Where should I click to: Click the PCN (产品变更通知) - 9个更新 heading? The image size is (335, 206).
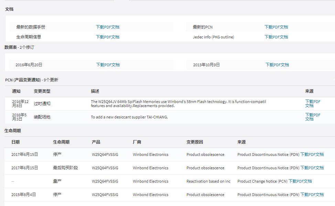click(32, 80)
